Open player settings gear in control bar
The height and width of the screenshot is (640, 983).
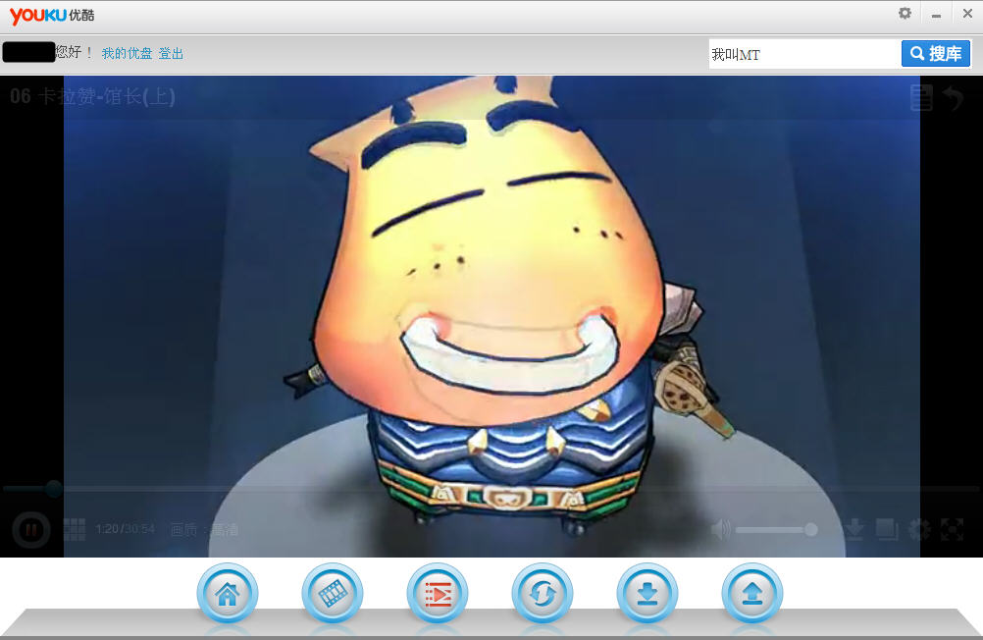click(919, 529)
